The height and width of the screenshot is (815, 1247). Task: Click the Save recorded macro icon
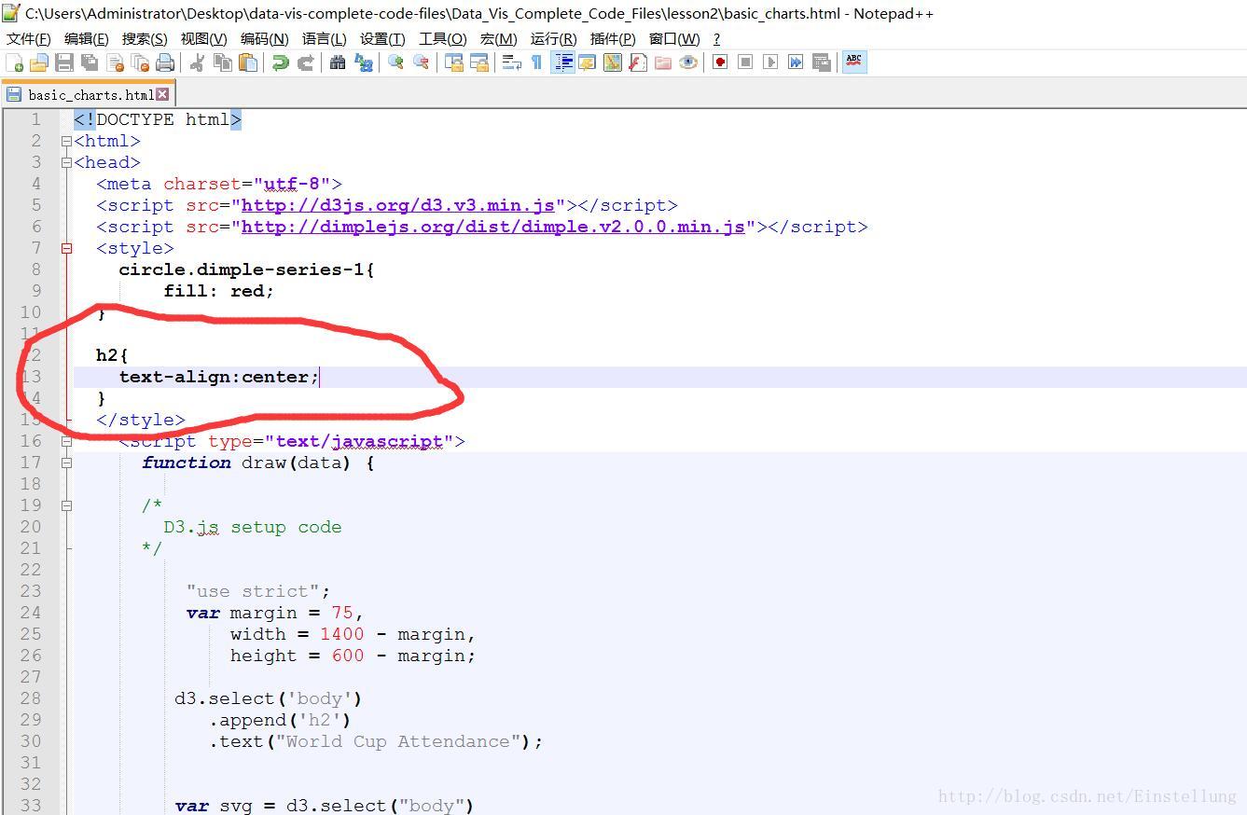(822, 62)
